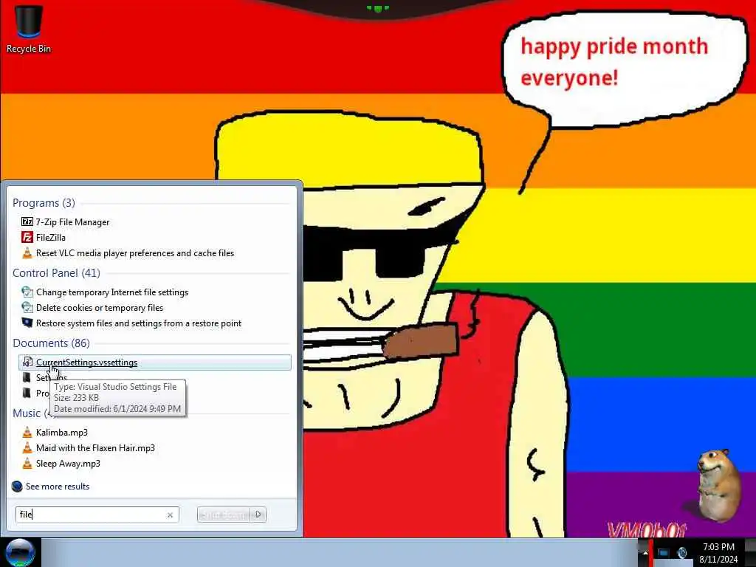Viewport: 756px width, 567px height.
Task: Open the Documents (86) results header
Action: tap(51, 343)
